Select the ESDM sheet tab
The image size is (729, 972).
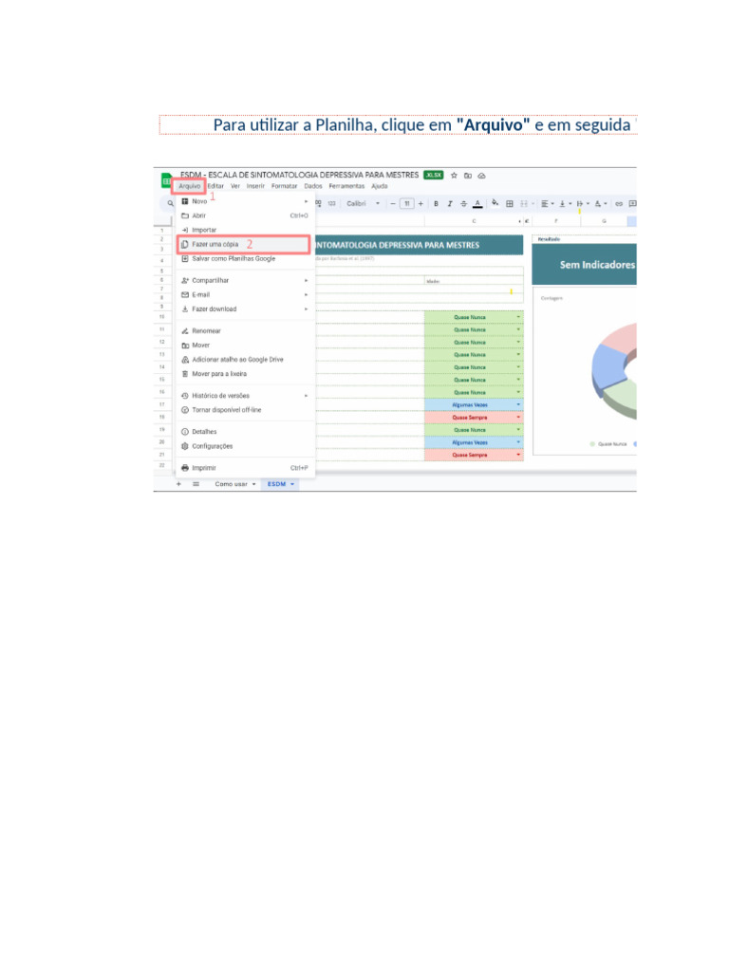[x=280, y=484]
